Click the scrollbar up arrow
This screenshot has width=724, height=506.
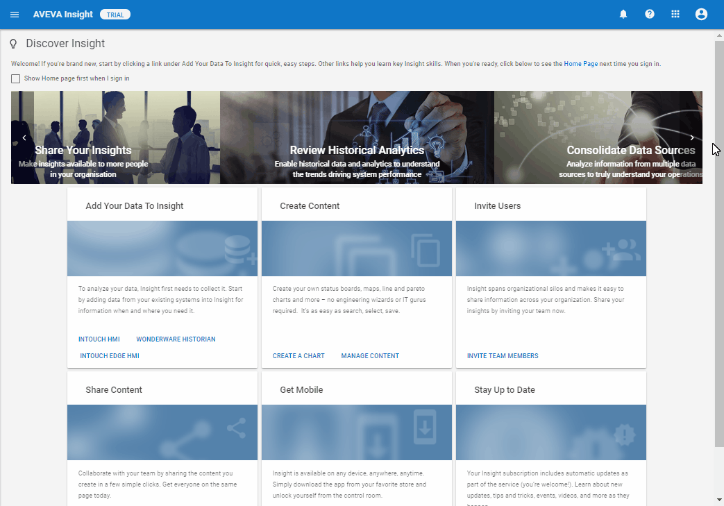[x=719, y=35]
